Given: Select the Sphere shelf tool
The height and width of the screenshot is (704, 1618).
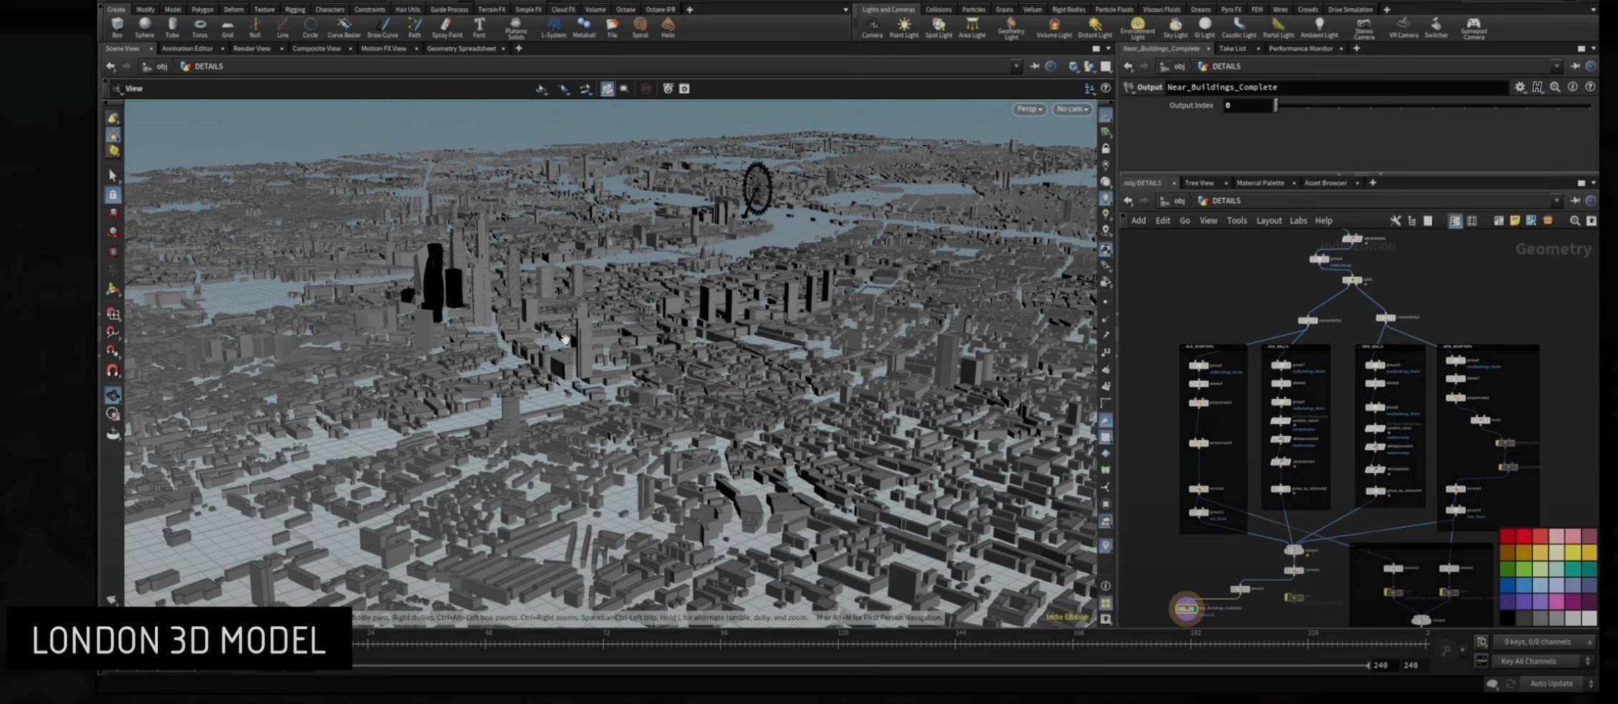Looking at the screenshot, I should pos(144,28).
